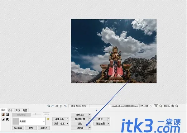Click the 相框线 frame line button

pyautogui.click(x=44, y=128)
